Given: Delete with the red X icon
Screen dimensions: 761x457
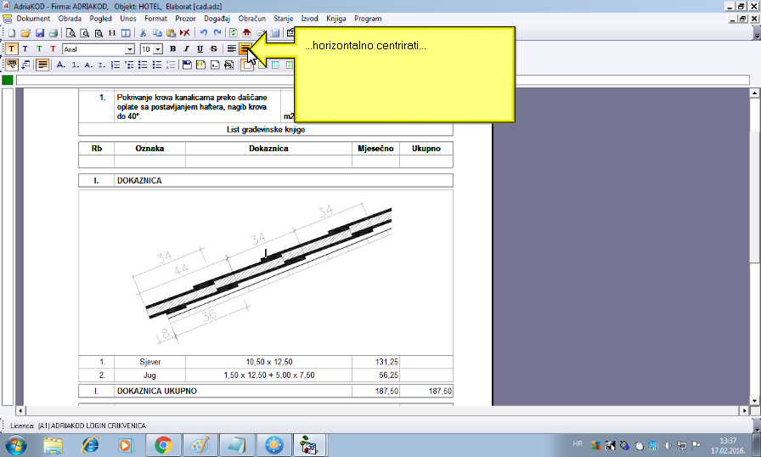Looking at the screenshot, I should [184, 33].
